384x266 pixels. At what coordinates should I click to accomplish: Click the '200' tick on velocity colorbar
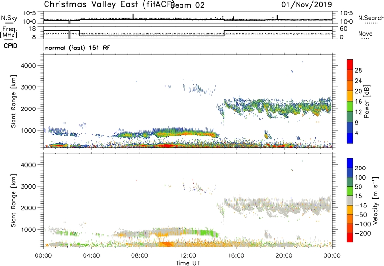point(360,168)
